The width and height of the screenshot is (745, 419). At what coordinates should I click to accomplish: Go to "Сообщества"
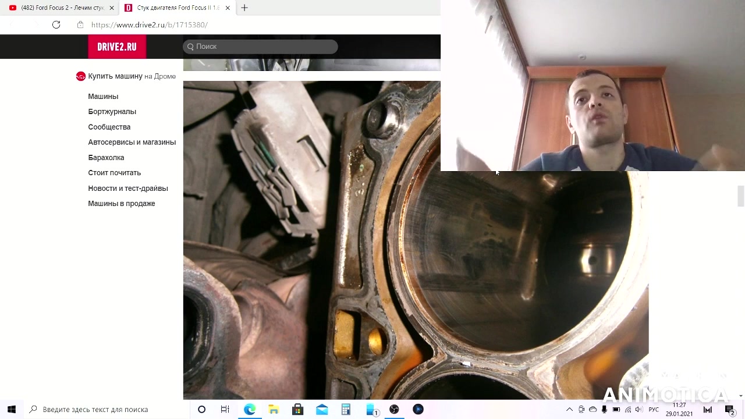109,127
